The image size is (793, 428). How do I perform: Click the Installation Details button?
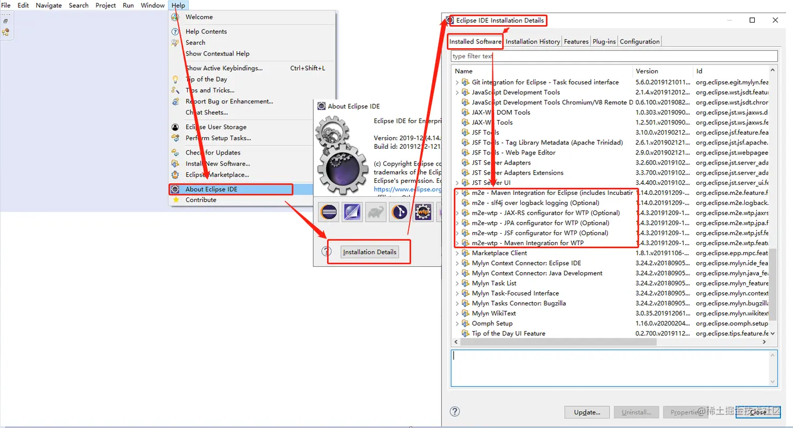click(x=370, y=252)
